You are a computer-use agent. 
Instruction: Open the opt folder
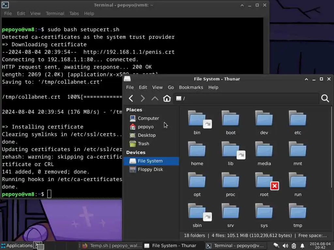[197, 184]
